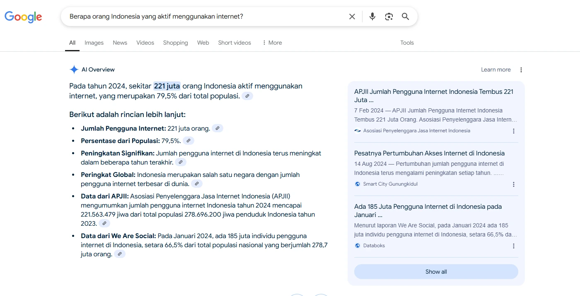Open link icon beside 'Jumlah Pengguna Internet' bullet
Screen dimensions: 580x296
tap(217, 128)
